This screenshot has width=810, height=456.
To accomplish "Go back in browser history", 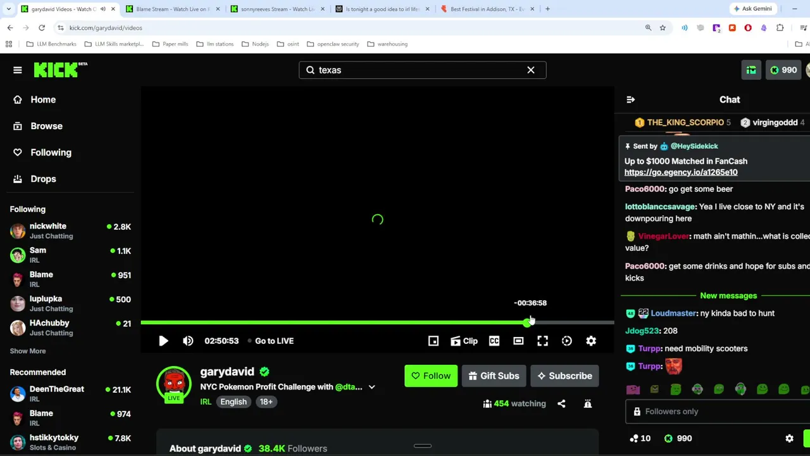I will pos(10,28).
